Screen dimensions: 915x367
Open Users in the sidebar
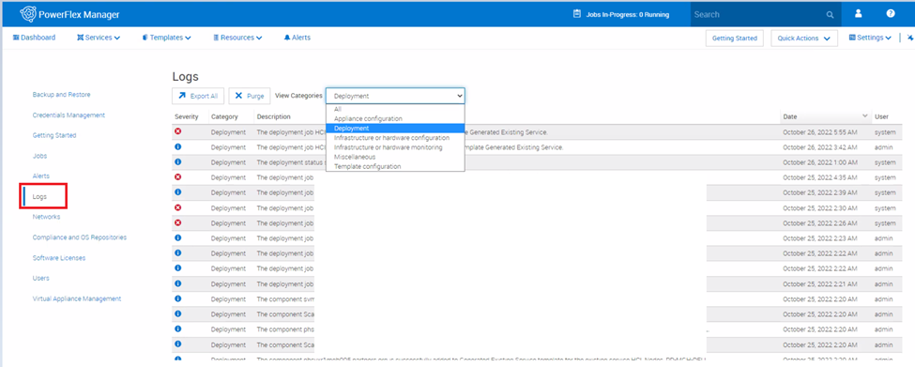[x=41, y=279]
